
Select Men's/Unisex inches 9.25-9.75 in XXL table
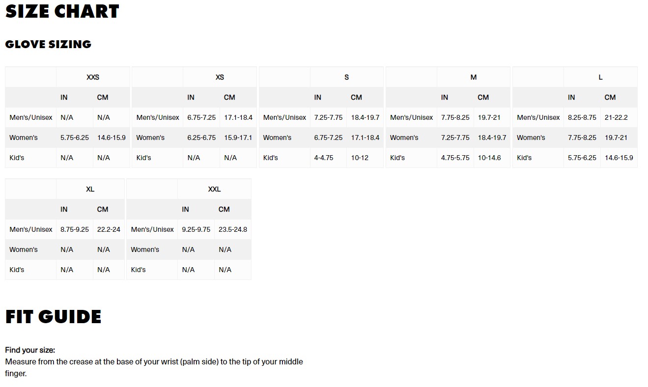196,229
